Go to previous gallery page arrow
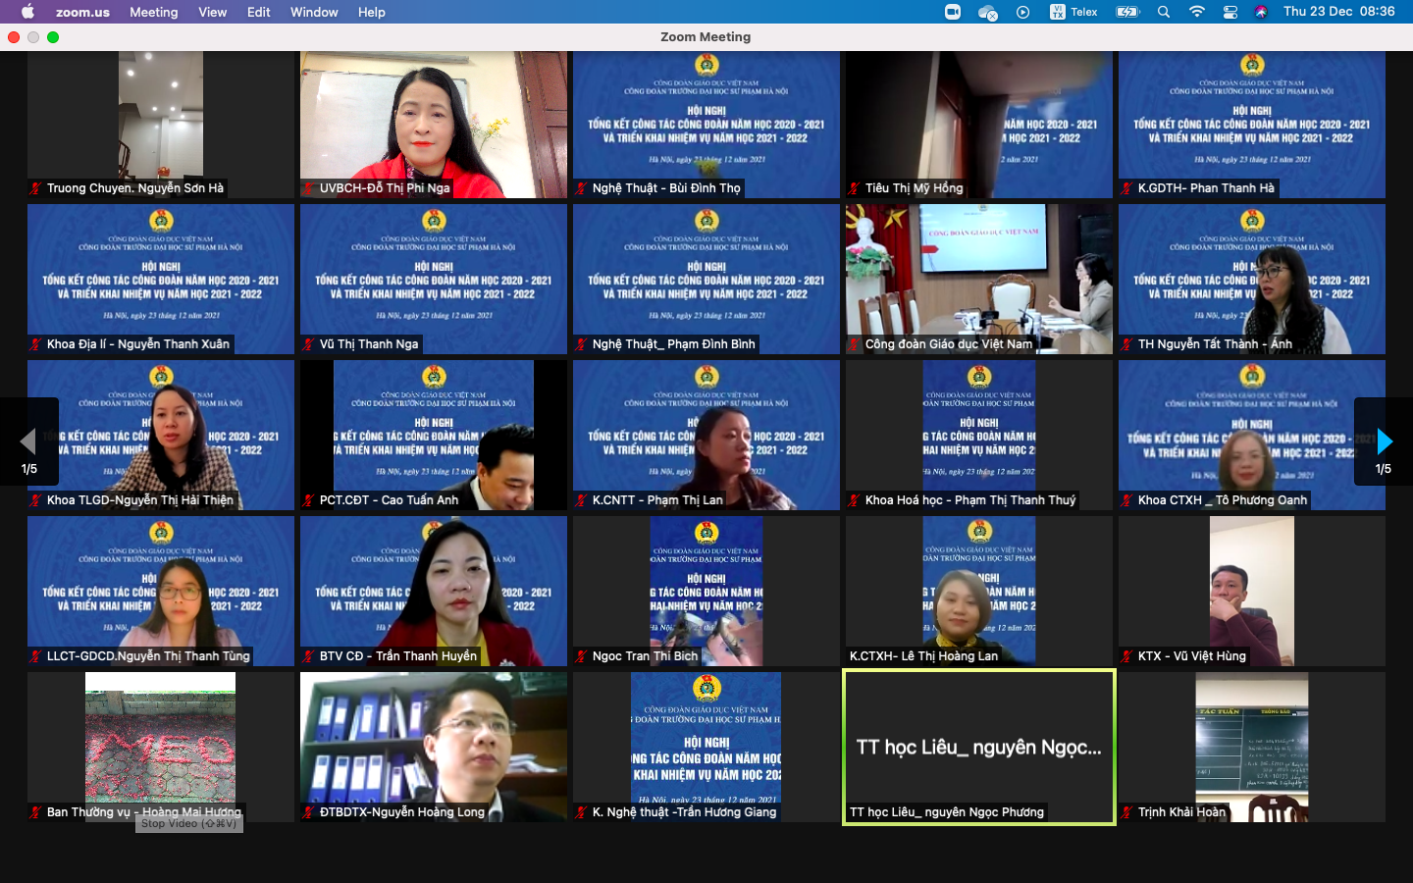Image resolution: width=1413 pixels, height=883 pixels. pos(28,441)
